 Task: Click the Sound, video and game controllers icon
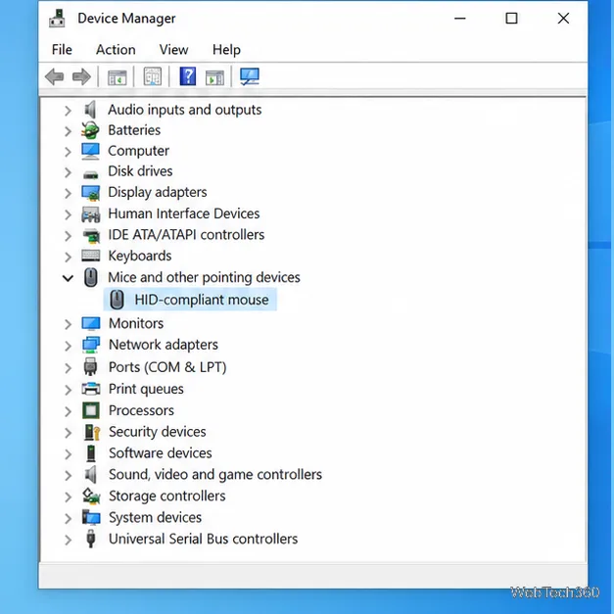[91, 475]
